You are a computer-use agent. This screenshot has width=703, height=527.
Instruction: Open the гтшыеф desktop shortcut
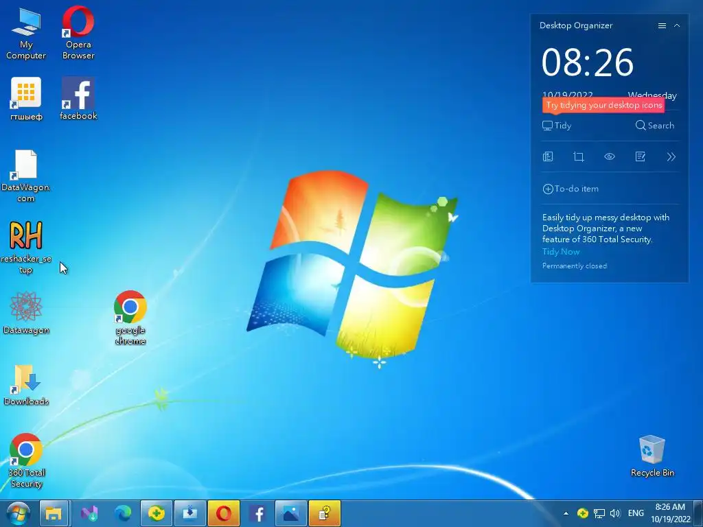click(26, 99)
